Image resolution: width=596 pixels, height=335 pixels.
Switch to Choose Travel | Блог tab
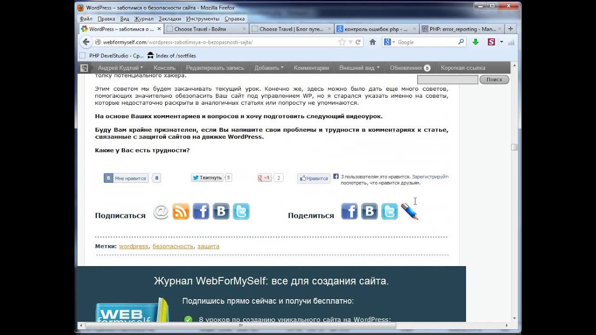tap(291, 29)
